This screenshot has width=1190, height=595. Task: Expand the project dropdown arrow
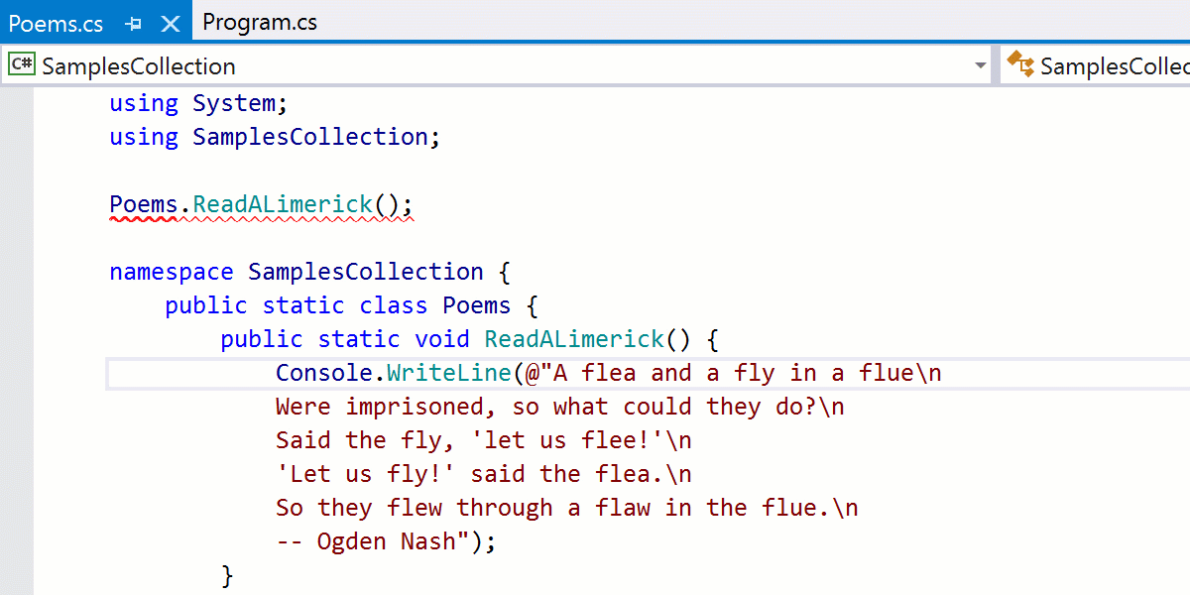coord(981,66)
